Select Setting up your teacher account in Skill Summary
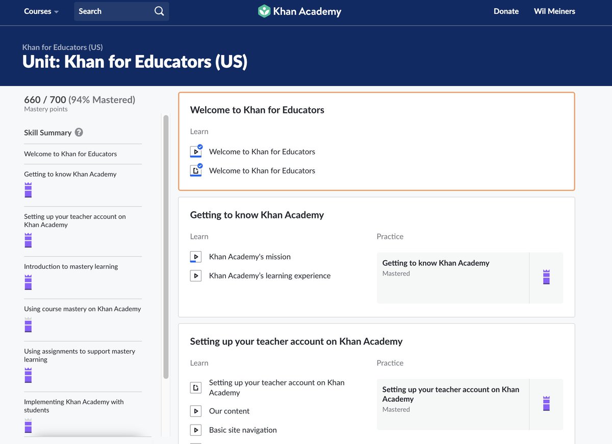This screenshot has height=444, width=612. coord(75,220)
